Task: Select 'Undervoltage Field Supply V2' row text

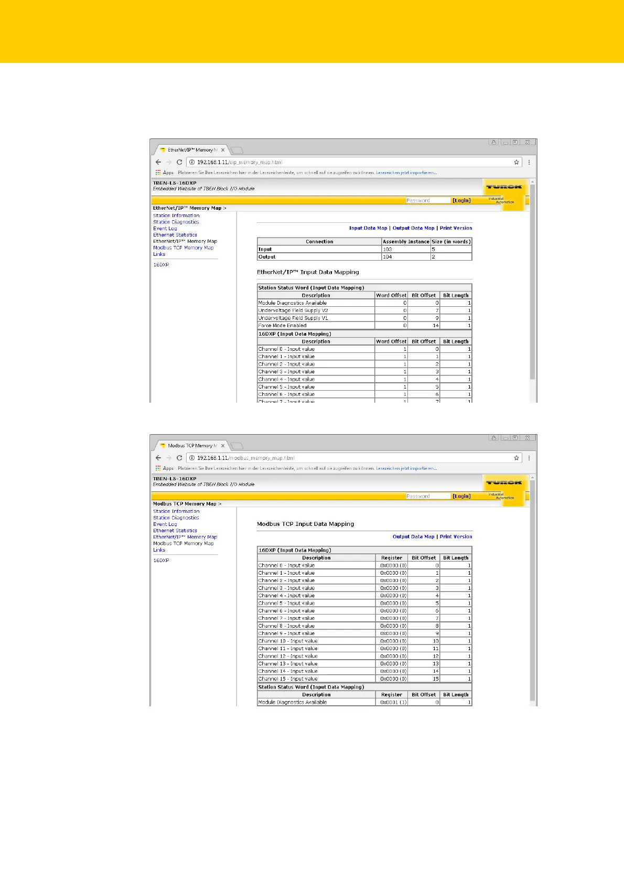Action: (293, 310)
